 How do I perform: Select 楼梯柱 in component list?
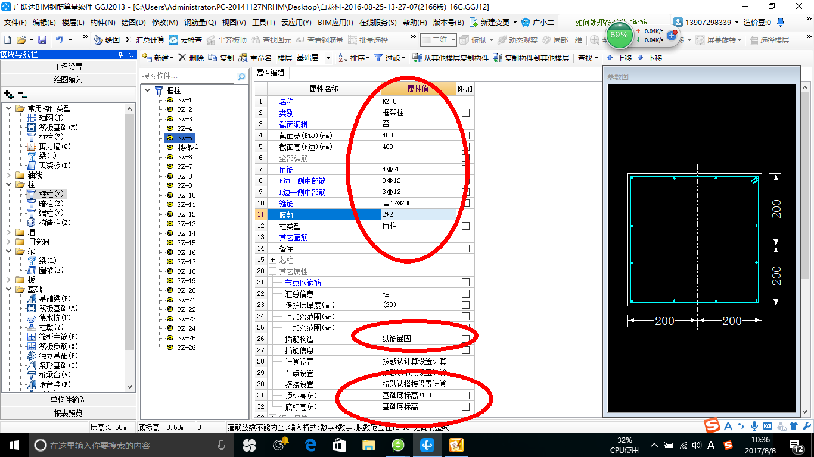click(x=188, y=148)
